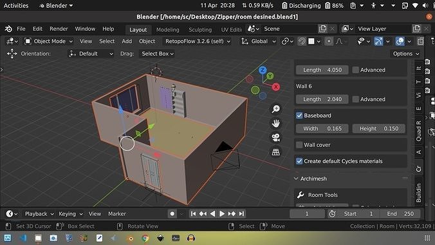This screenshot has height=245, width=435.
Task: Play the animation forward
Action: [x=222, y=213]
